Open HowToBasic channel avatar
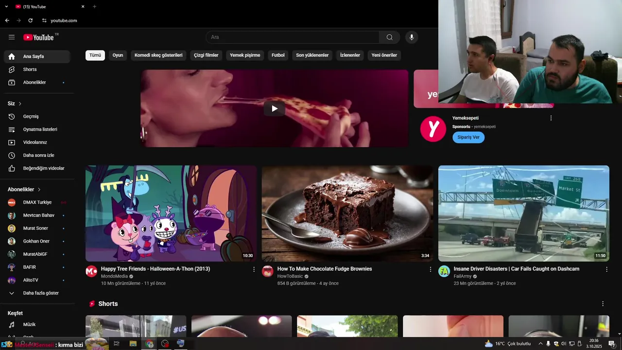Screen dimensions: 622x350 [268, 271]
